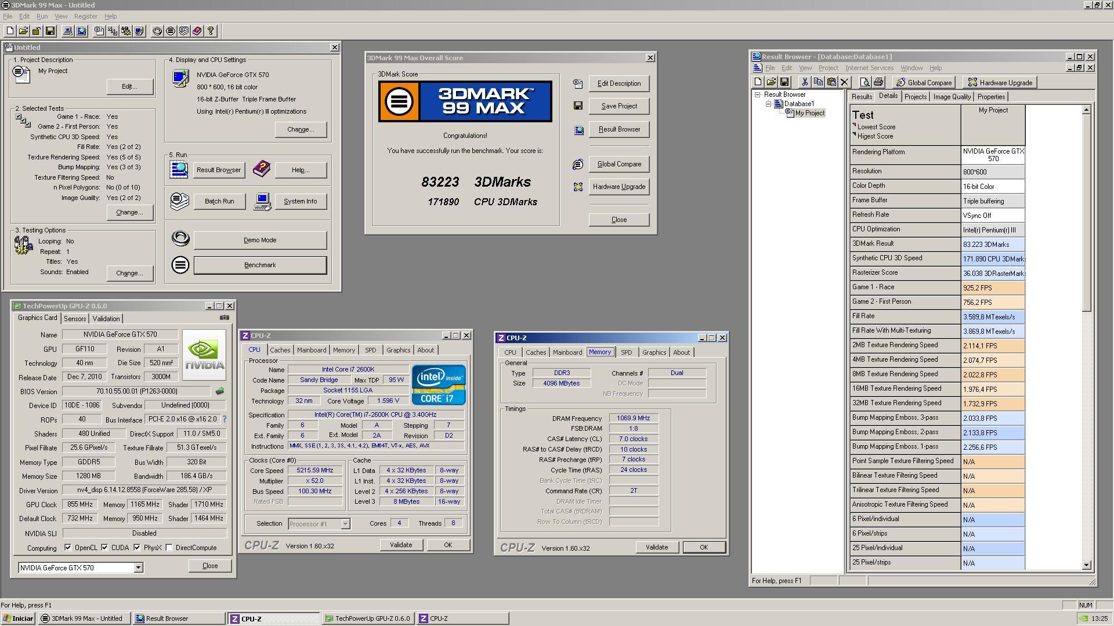Click Edit button in Project Description

pyautogui.click(x=129, y=86)
